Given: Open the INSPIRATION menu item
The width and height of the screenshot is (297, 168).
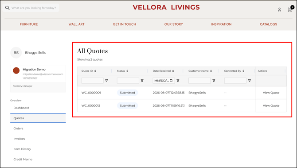Looking at the screenshot, I should [221, 24].
